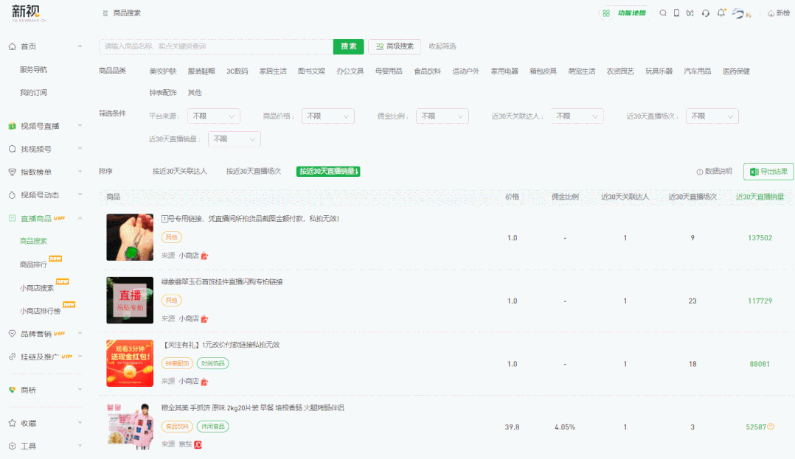This screenshot has height=459, width=795.
Task: Open the 近30天直播销量 filter dropdown
Action: [235, 139]
